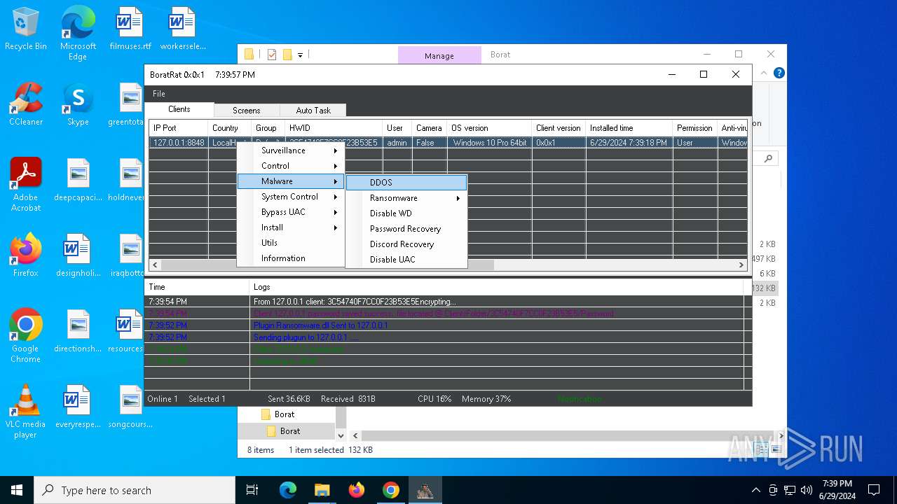Sort clients by Installed time column
Screen dimensions: 897x504
629,128
